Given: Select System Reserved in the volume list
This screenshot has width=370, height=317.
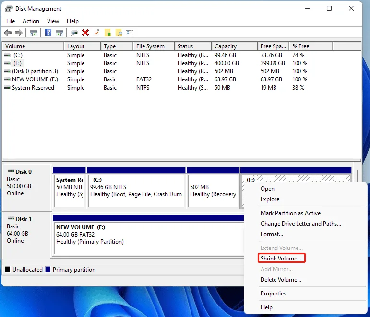Looking at the screenshot, I should pos(33,88).
